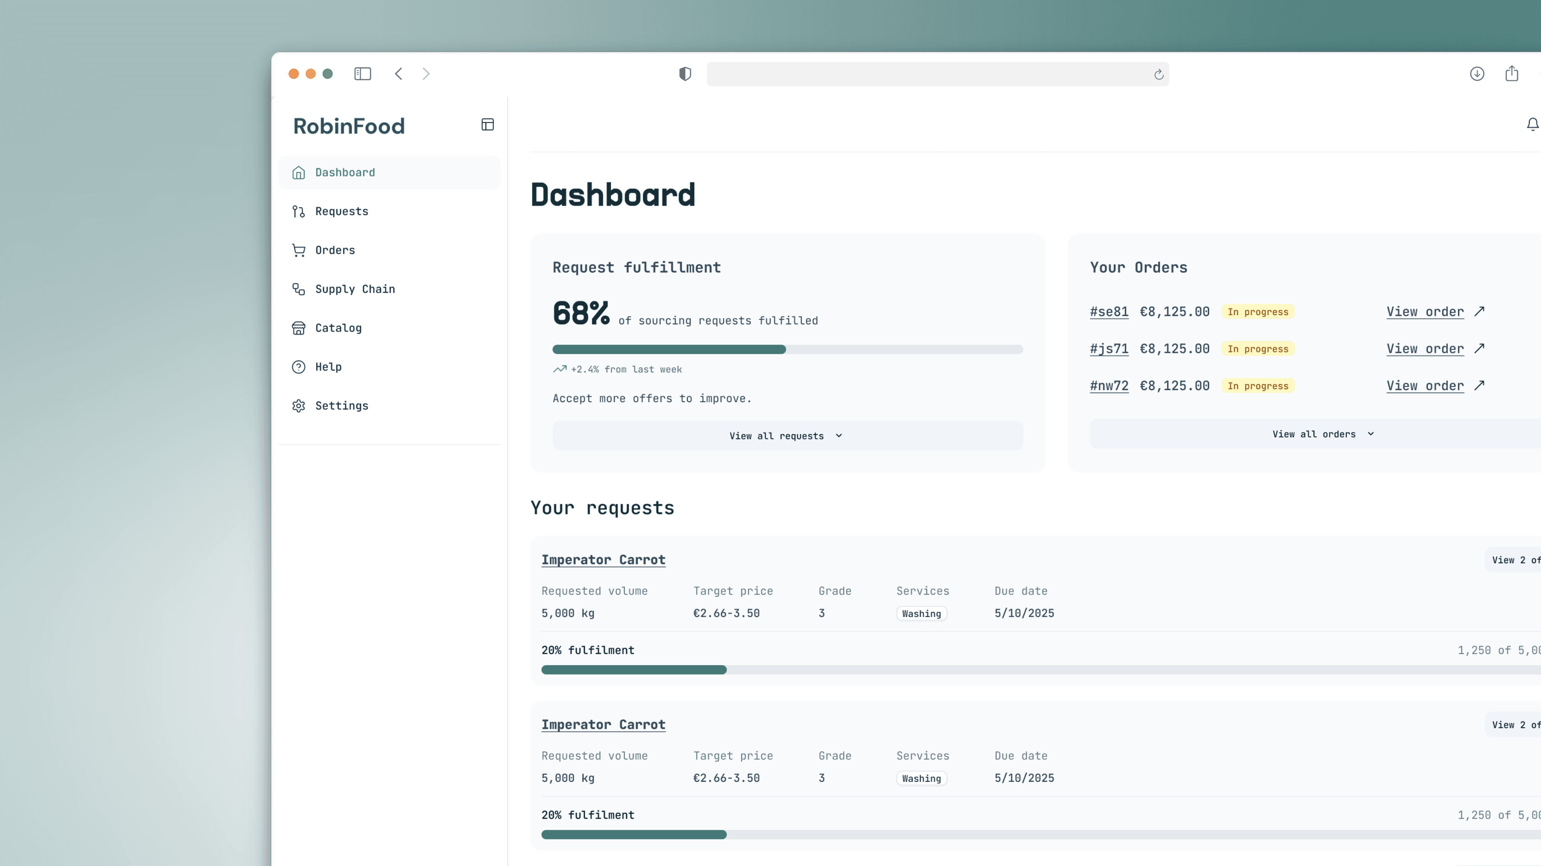Expand View all requests button
This screenshot has height=866, width=1541.
[x=787, y=436]
